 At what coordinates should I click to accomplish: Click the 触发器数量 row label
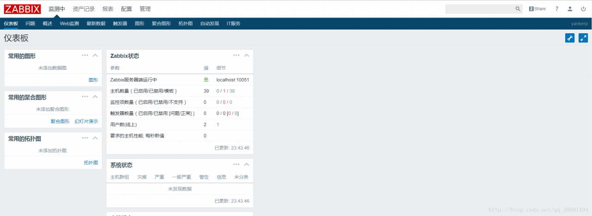coord(152,113)
